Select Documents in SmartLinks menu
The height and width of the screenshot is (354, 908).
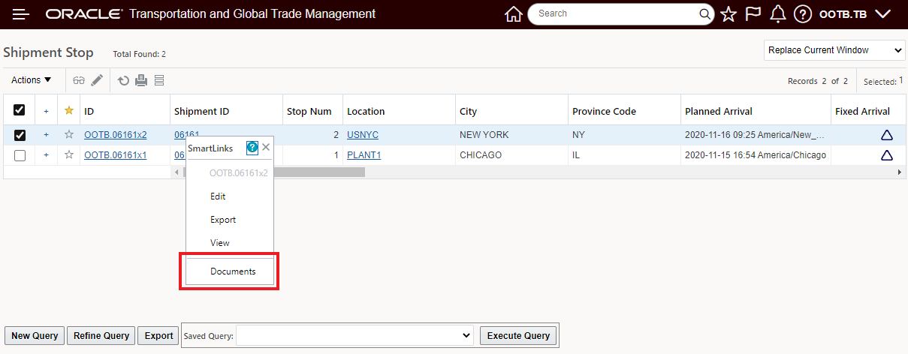pos(233,271)
